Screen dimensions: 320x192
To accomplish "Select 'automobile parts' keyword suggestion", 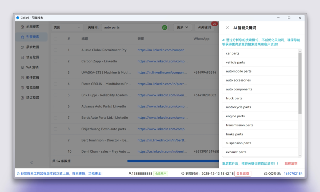I will pos(260,71).
